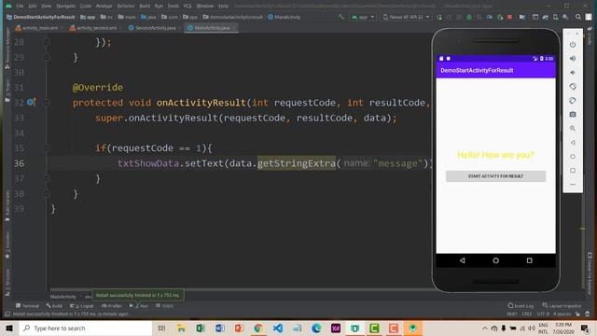Click the Make Project hammer icon
597x336 pixels.
click(340, 17)
